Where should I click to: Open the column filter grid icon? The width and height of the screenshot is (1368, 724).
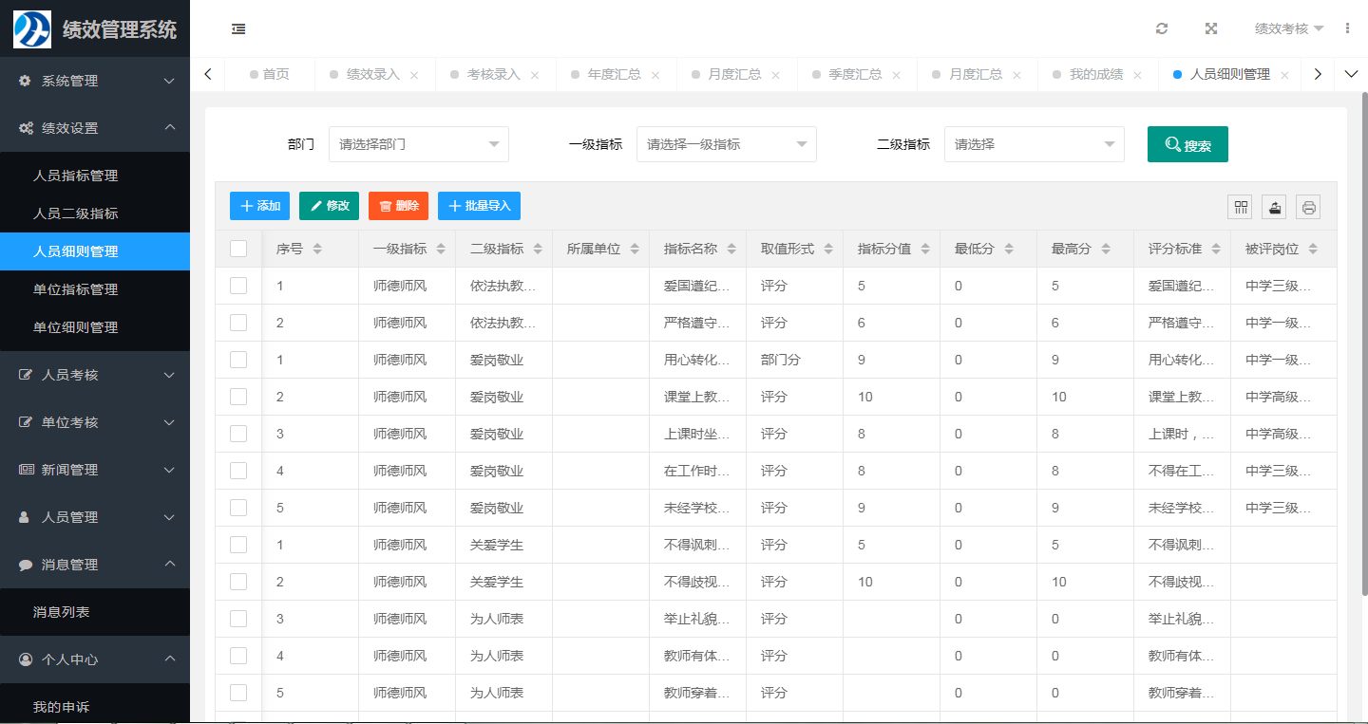tap(1240, 207)
